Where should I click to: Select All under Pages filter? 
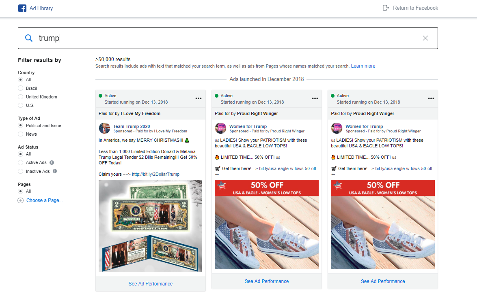(x=20, y=191)
